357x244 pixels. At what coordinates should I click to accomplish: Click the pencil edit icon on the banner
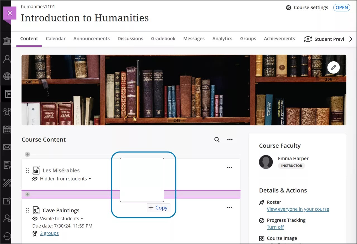[333, 68]
